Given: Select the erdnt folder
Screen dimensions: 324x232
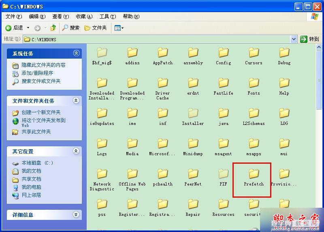Looking at the screenshot, I should tap(193, 86).
